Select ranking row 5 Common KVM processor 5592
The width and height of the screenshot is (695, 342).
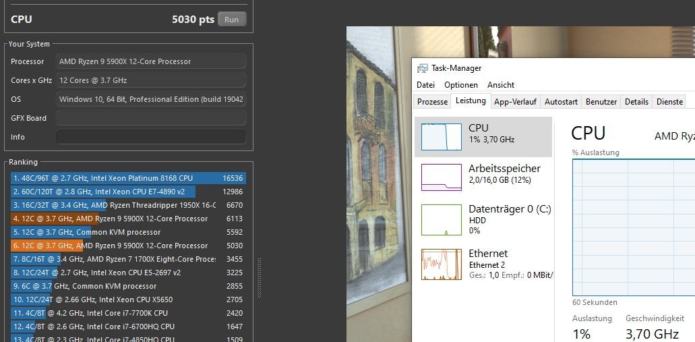click(128, 232)
